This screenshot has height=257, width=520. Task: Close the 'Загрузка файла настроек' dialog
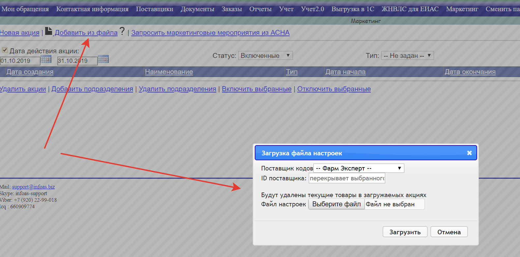(x=469, y=153)
